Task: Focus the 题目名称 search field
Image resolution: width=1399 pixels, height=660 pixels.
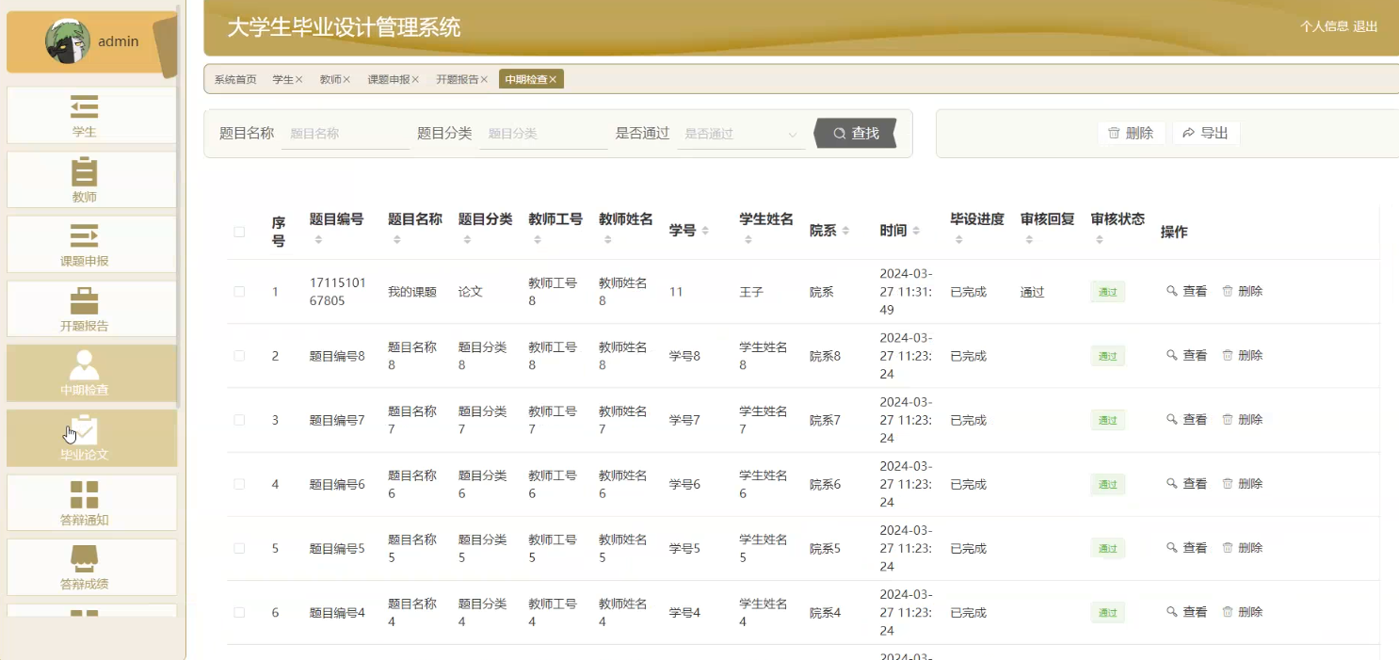Action: [346, 134]
